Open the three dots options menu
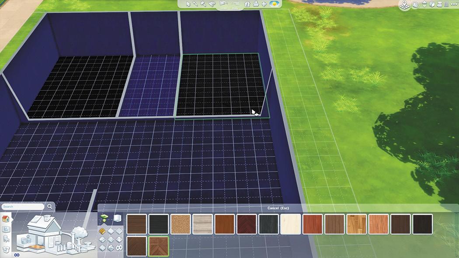The width and height of the screenshot is (459, 258). [x=454, y=4]
